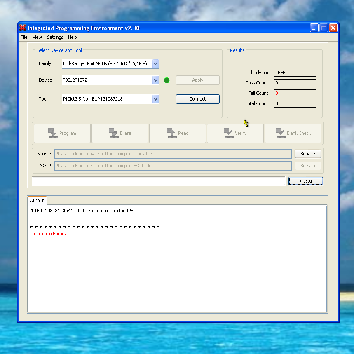Screen dimensions: 354x354
Task: Open the View menu
Action: click(x=37, y=37)
